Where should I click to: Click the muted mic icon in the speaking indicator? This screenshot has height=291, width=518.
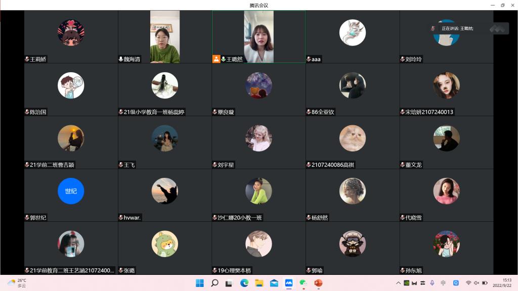pos(433,29)
